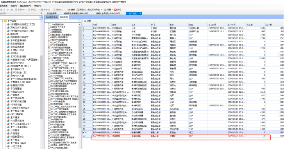
Task: Click the main toolbar 设置 gear icon
Action: (x=105, y=10)
